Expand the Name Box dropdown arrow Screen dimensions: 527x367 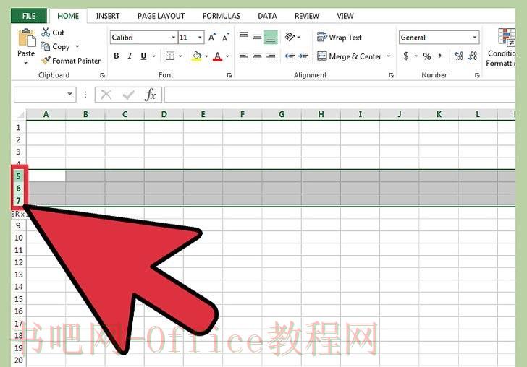point(70,94)
